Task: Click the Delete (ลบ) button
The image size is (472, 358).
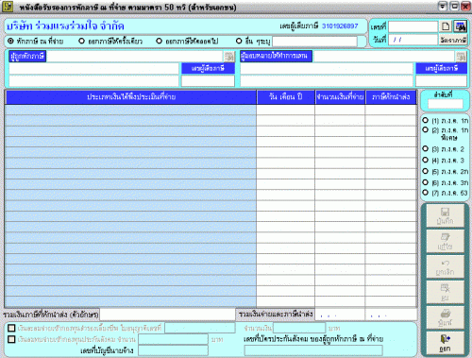Action: coord(445,293)
